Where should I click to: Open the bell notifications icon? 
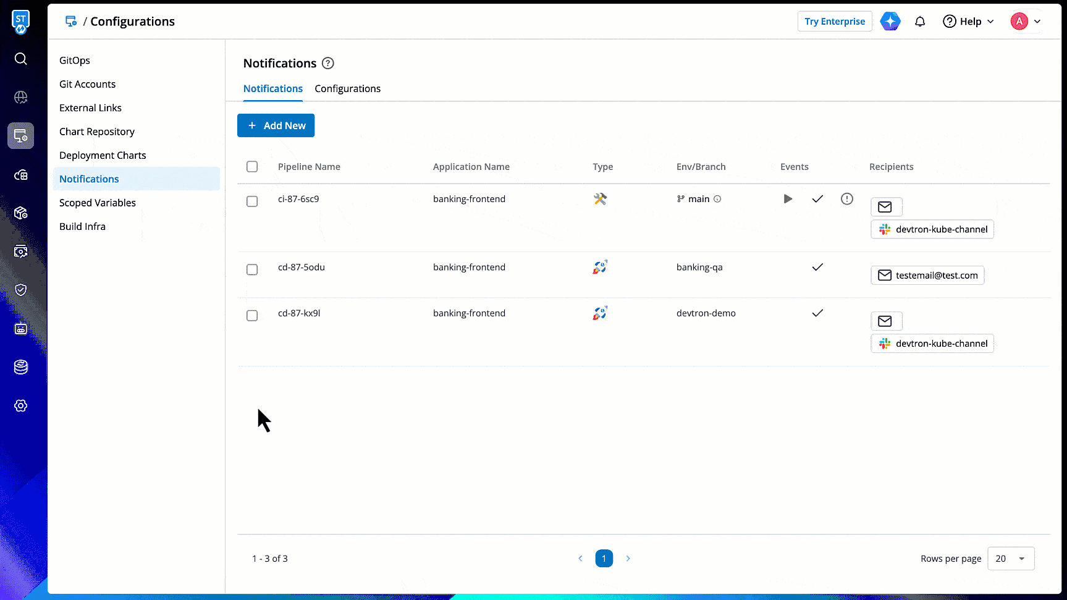pos(920,22)
